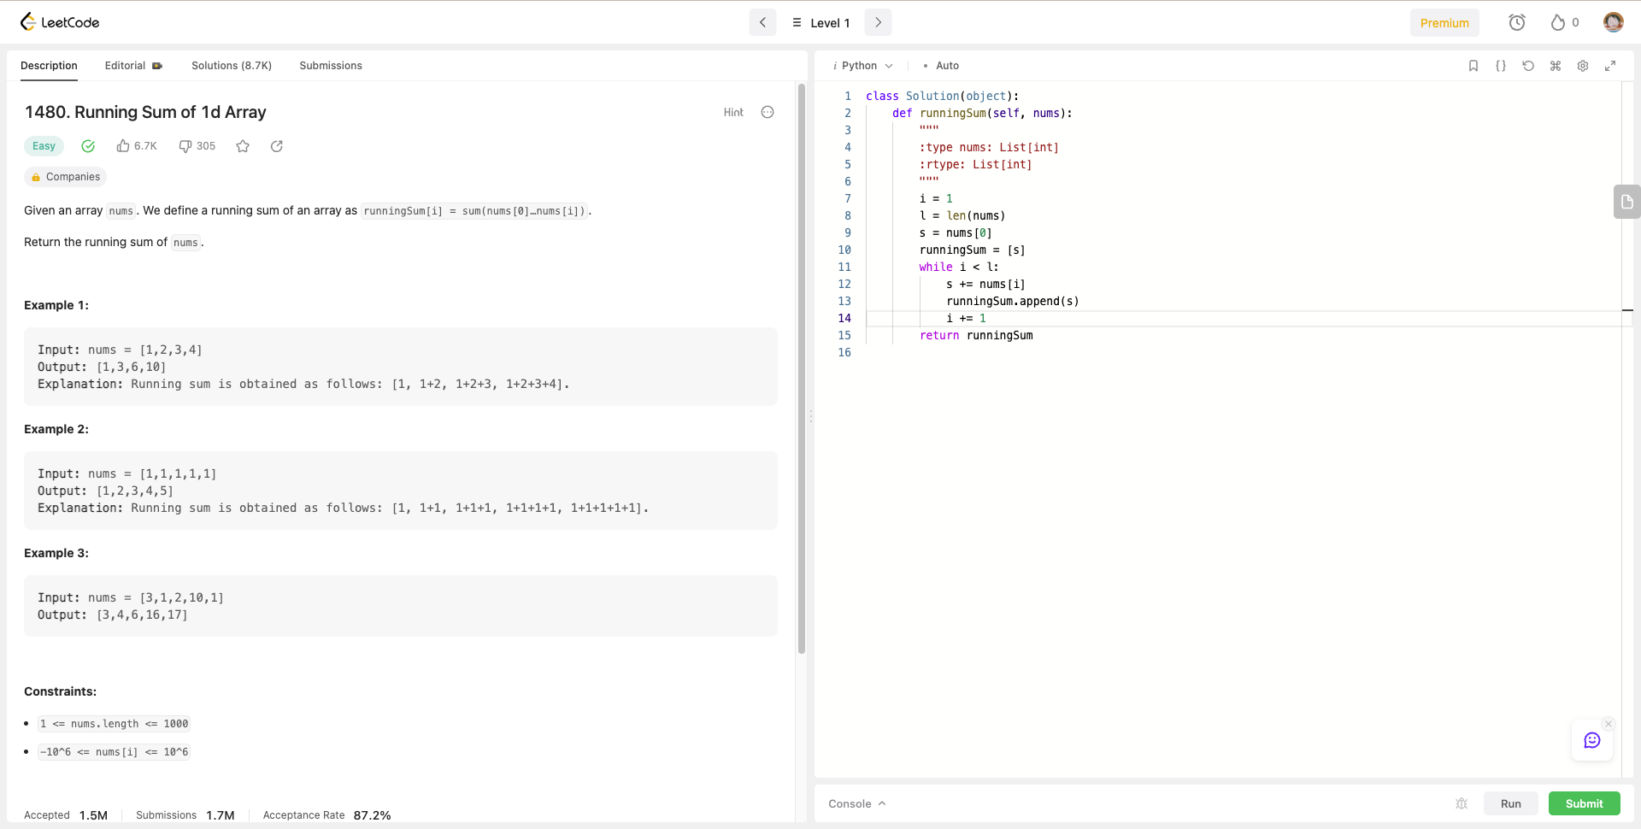Click the panel divider handle
Image resolution: width=1641 pixels, height=829 pixels.
[811, 416]
